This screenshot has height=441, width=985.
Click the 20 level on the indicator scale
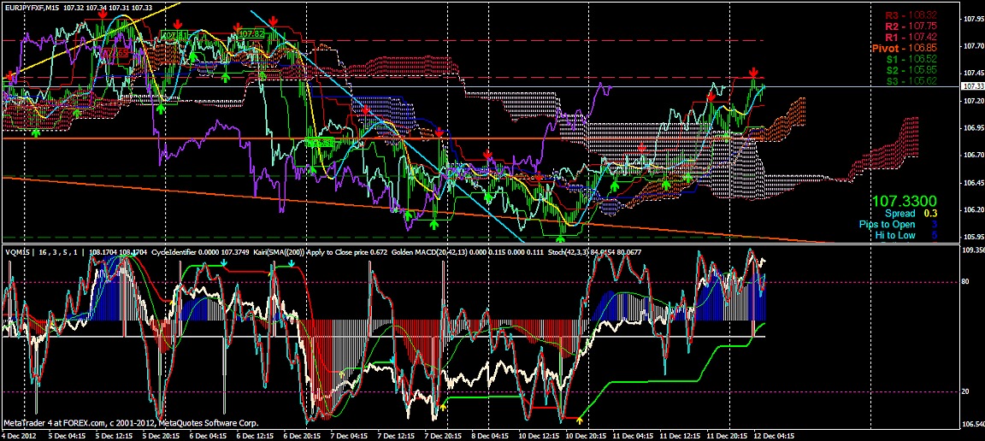coord(965,391)
